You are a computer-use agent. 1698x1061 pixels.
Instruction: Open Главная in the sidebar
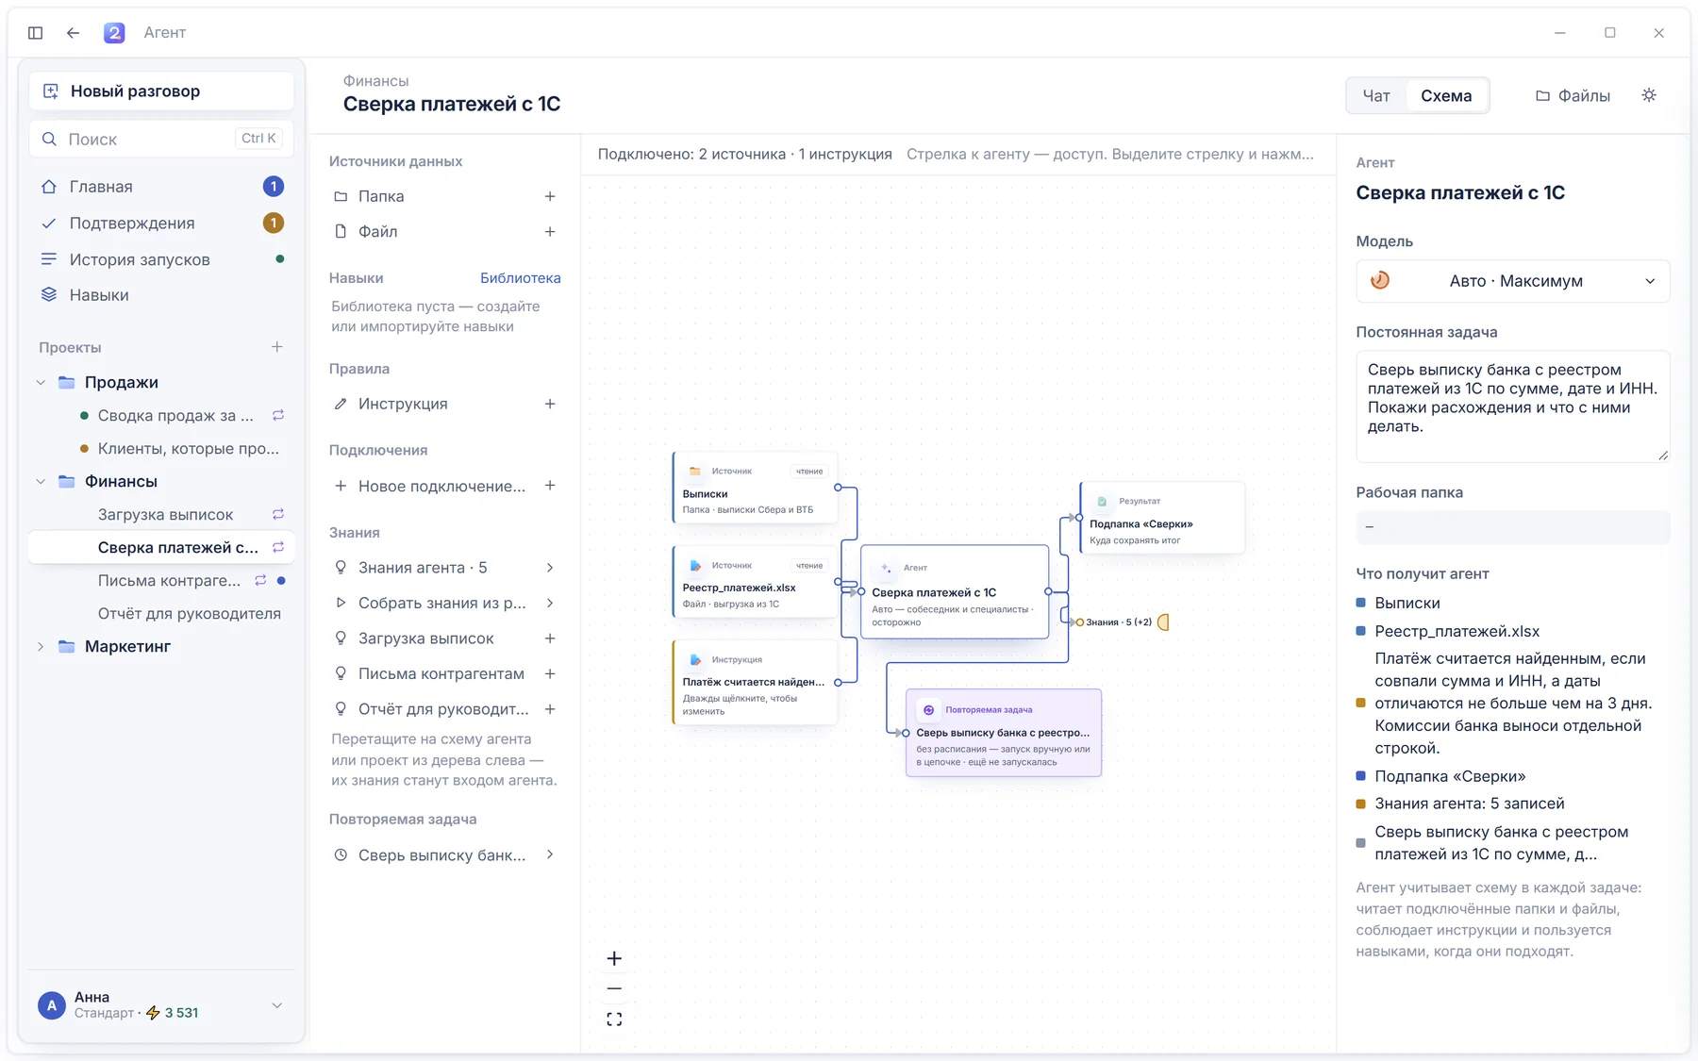point(160,187)
